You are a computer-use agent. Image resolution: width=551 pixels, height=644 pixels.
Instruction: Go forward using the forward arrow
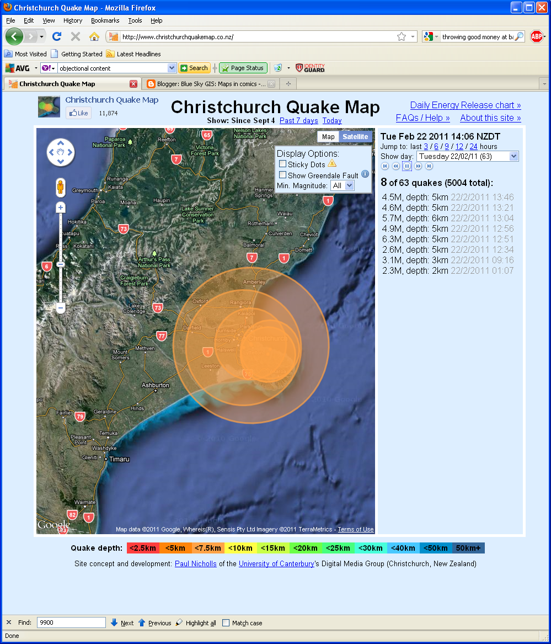(31, 36)
